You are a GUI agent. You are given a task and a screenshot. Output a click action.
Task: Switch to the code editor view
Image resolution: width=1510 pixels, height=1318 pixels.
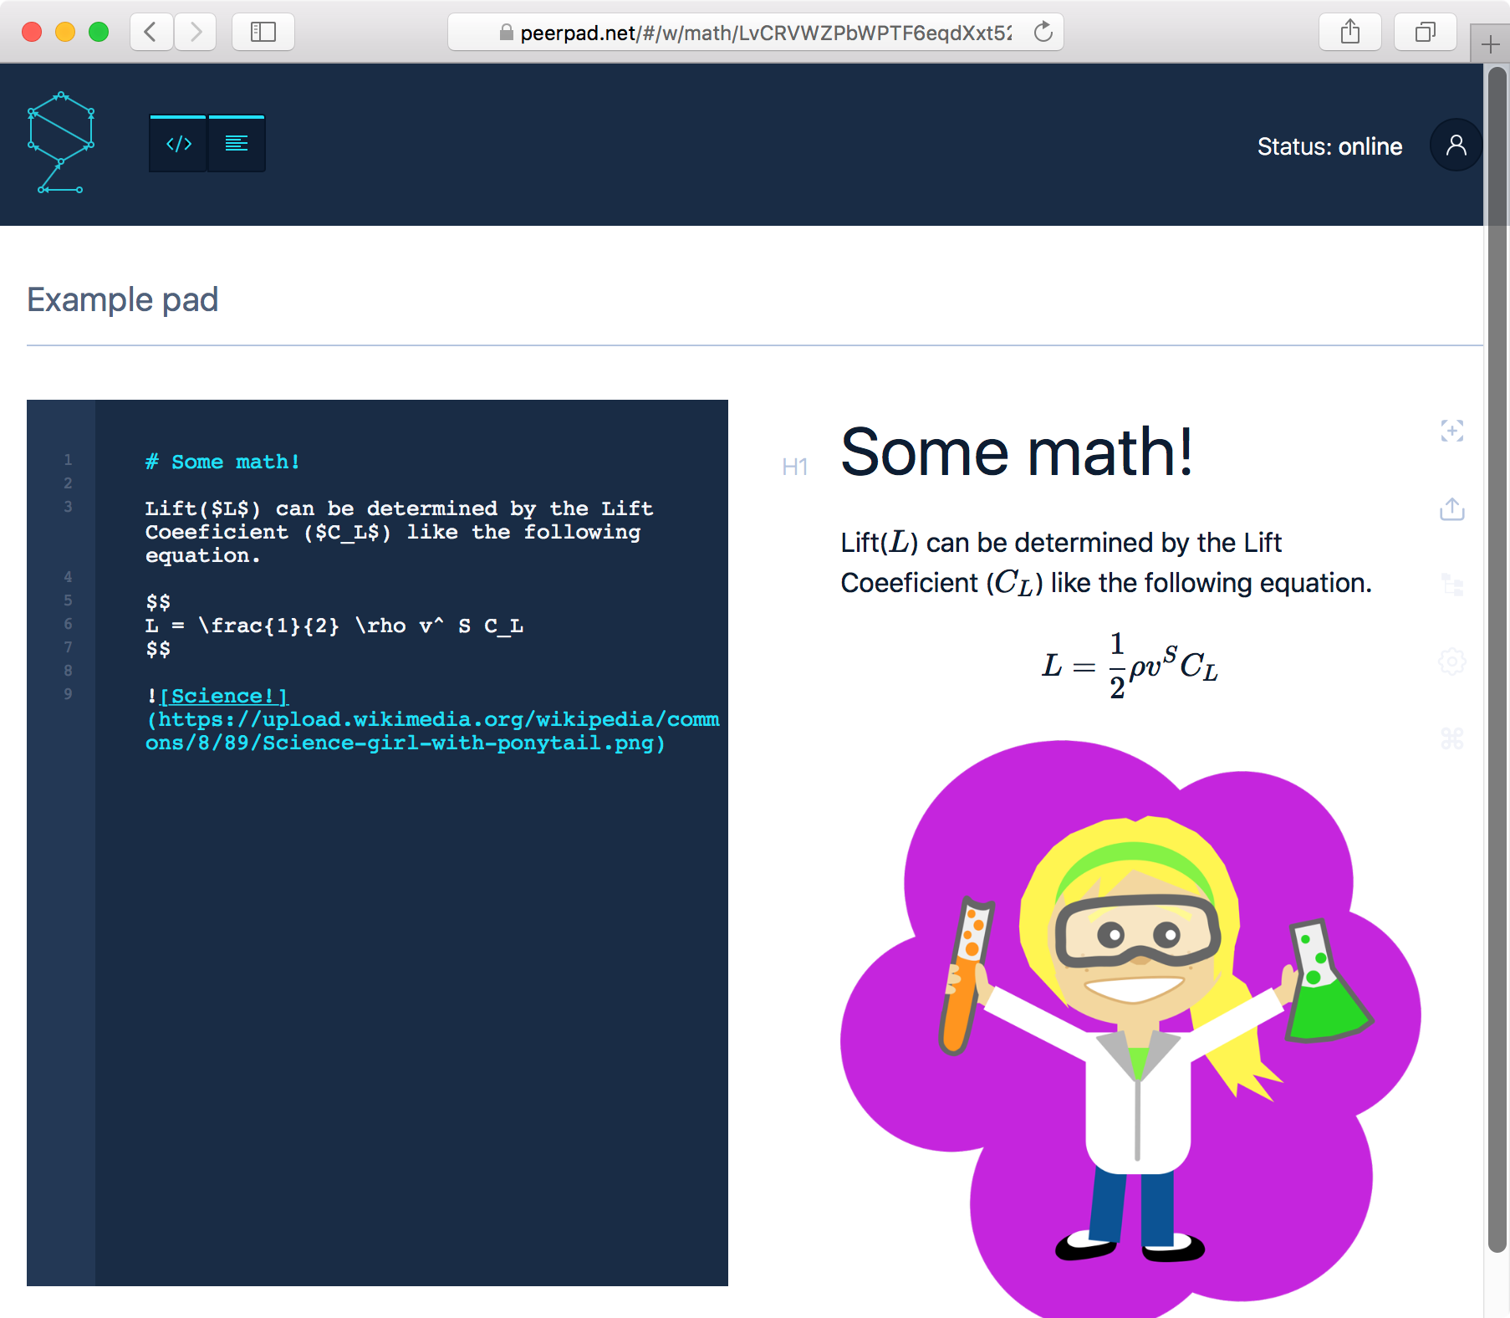pos(177,143)
